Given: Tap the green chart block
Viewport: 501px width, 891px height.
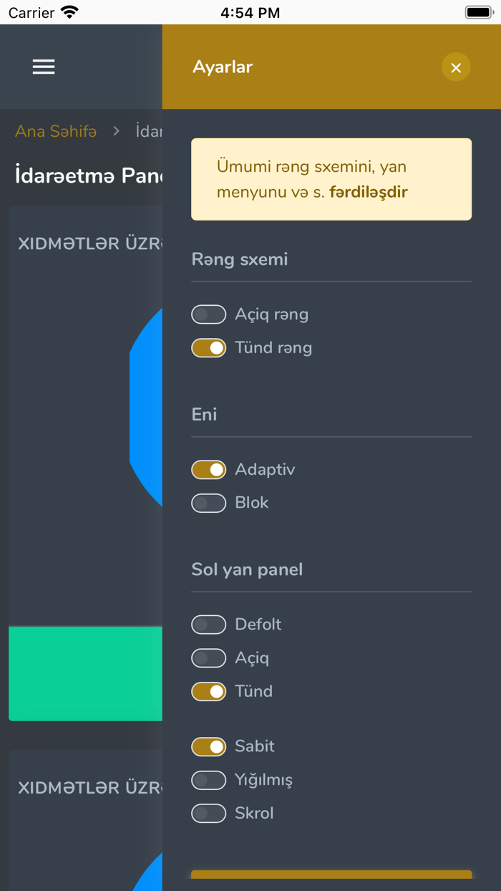Looking at the screenshot, I should [x=86, y=672].
